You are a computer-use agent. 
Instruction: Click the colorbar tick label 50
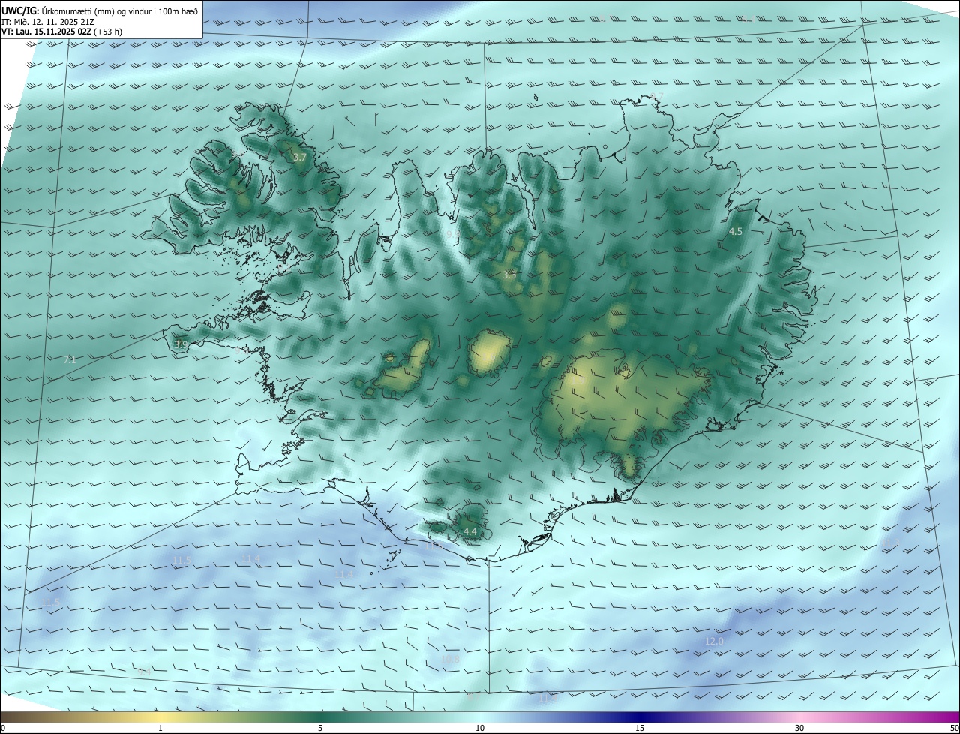click(954, 728)
